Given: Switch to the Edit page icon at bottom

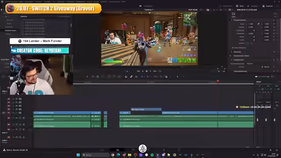Looking at the screenshot, I should pos(118,150).
